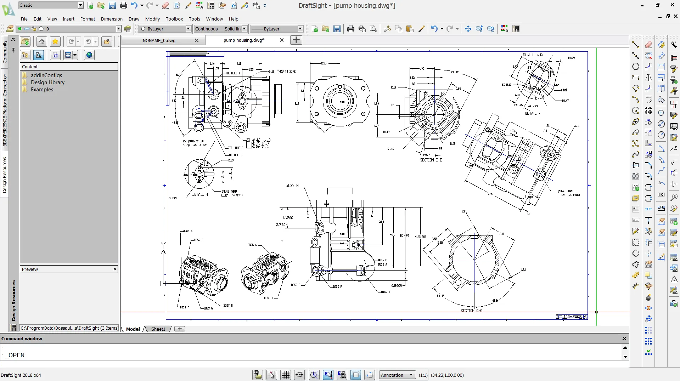This screenshot has width=680, height=381.
Task: Toggle Grid display in status bar
Action: pyautogui.click(x=285, y=375)
